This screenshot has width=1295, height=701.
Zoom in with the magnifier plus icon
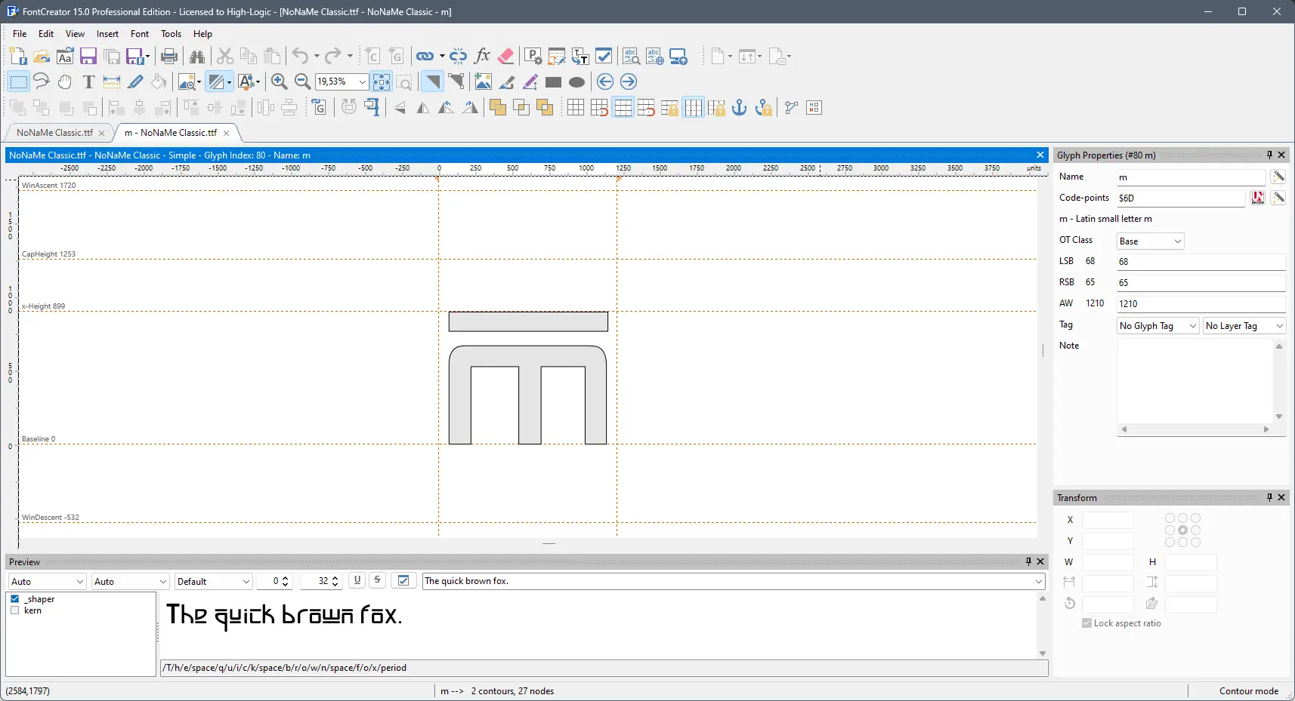point(279,81)
